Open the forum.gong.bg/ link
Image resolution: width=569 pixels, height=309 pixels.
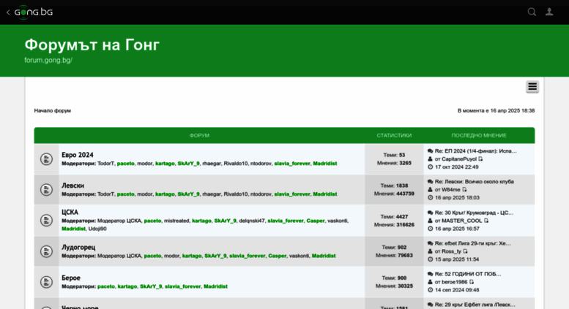tap(48, 61)
